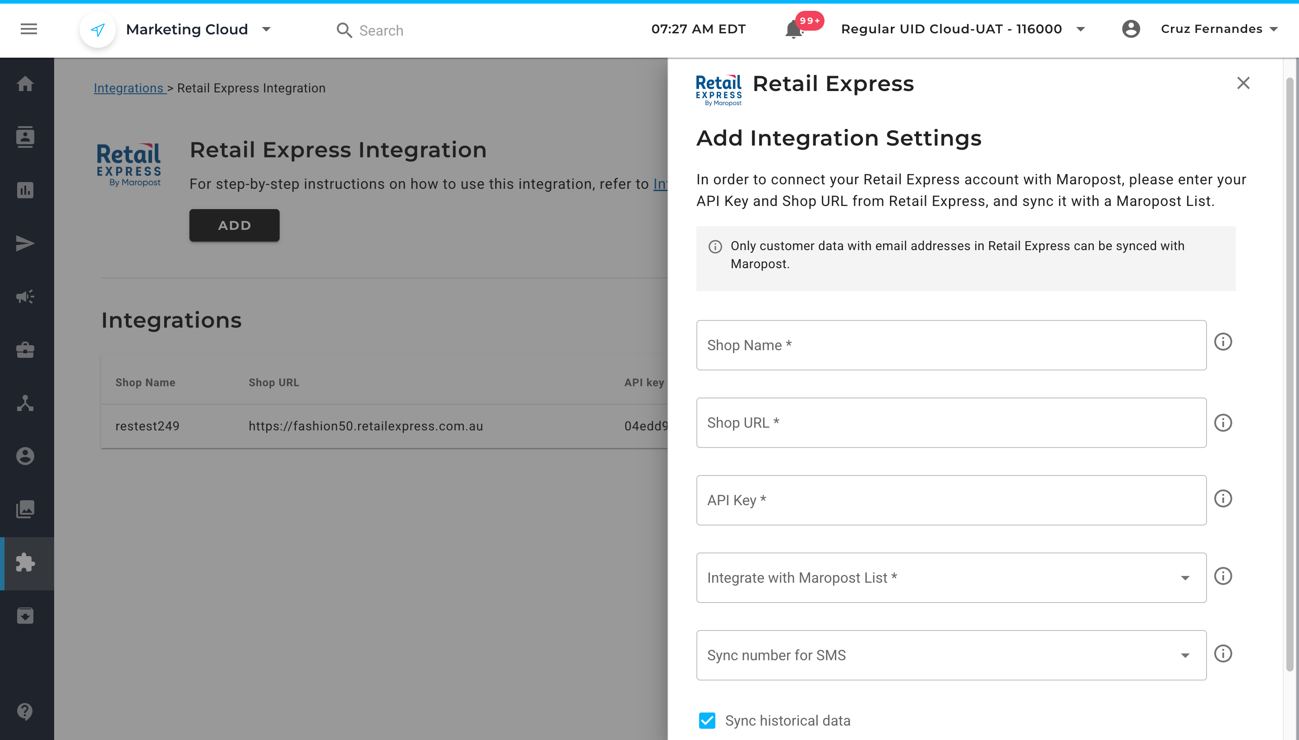Open the Contacts sidebar icon
The image size is (1299, 740).
click(x=25, y=137)
